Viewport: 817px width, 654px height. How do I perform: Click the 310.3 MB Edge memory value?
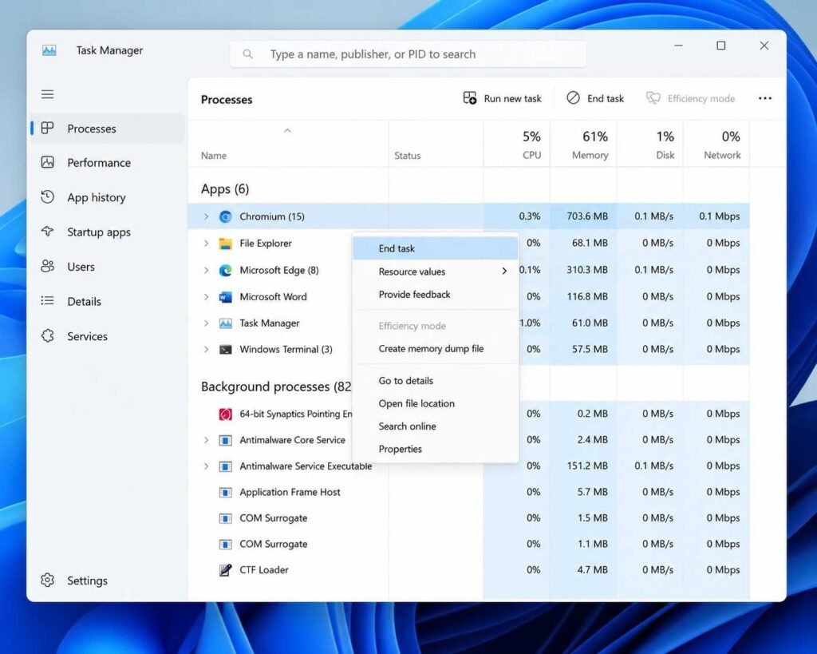coord(586,270)
